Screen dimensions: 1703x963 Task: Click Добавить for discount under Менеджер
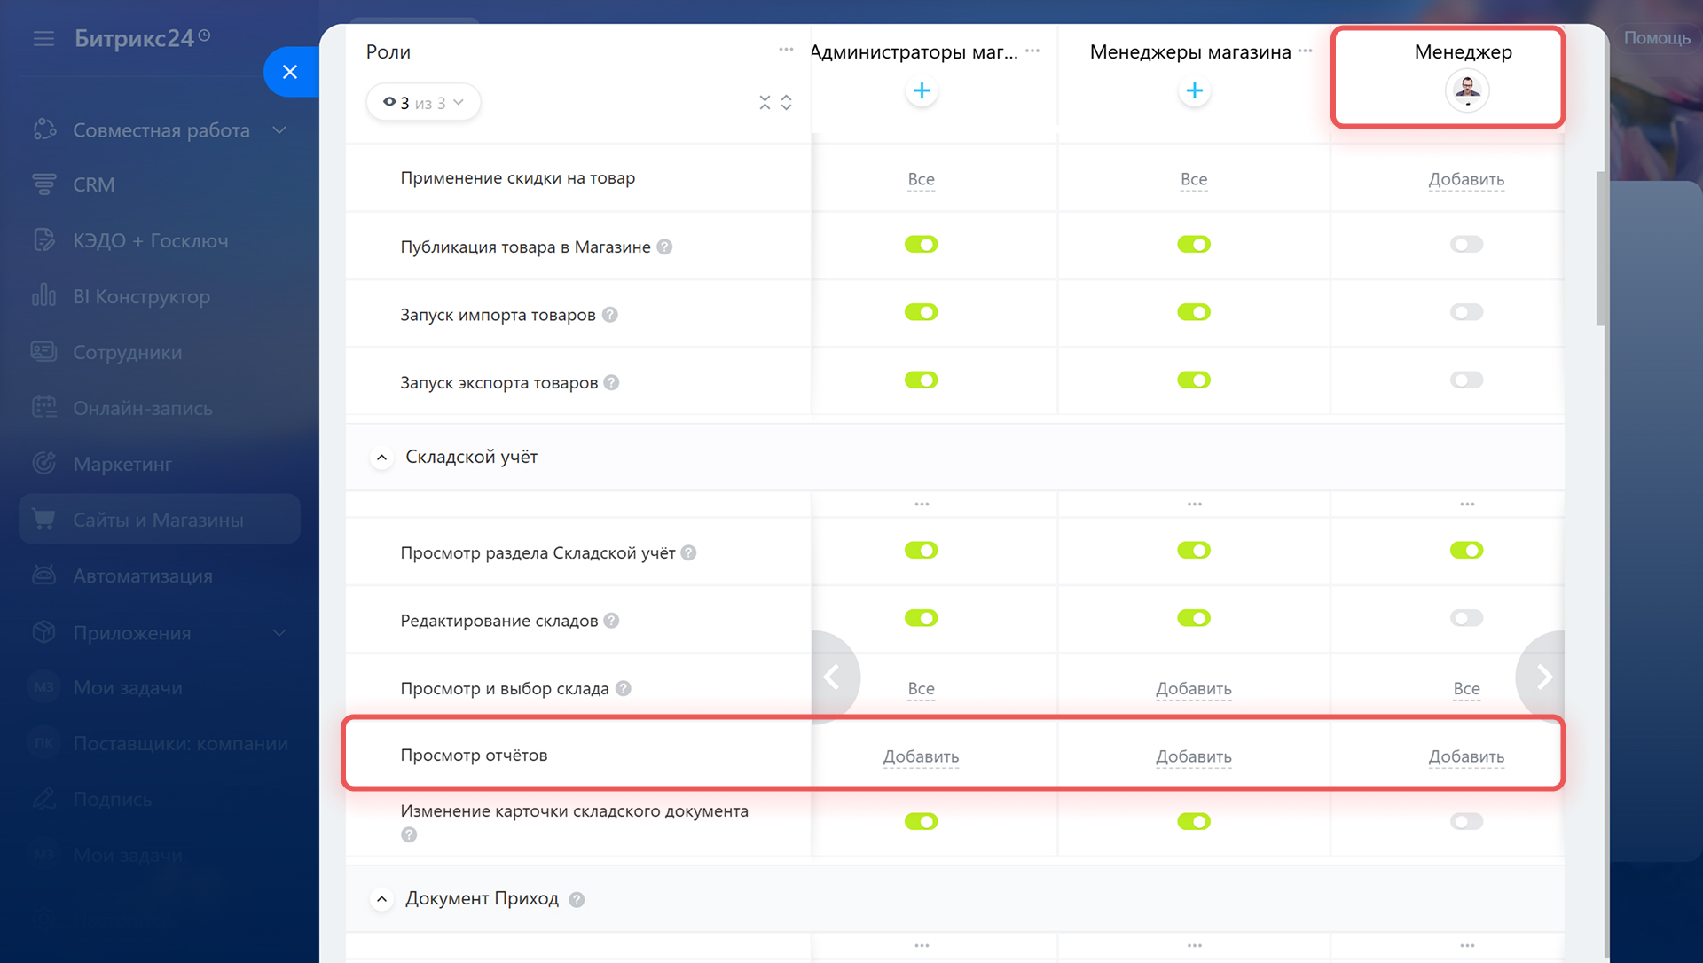pyautogui.click(x=1466, y=179)
